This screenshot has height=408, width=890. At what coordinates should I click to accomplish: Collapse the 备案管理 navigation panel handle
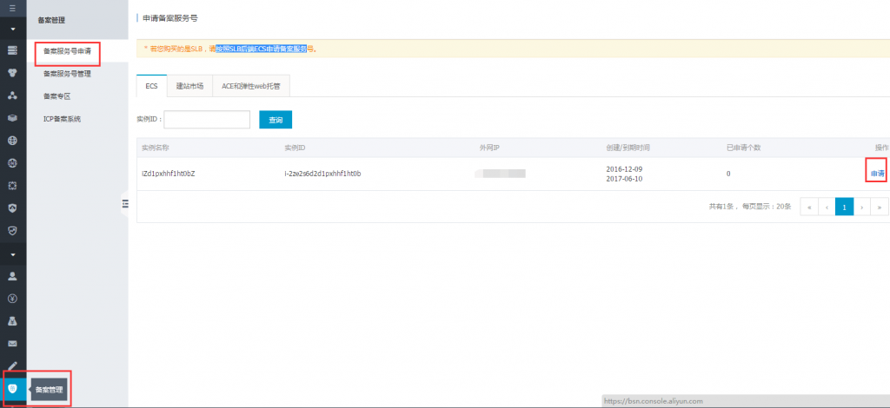124,203
